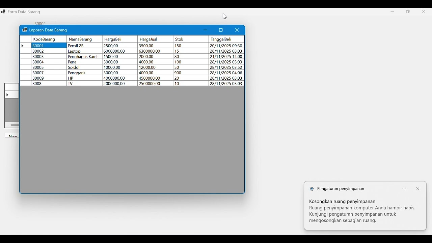This screenshot has height=243, width=432.
Task: Select the "6300000,00" HargaJual cell
Action: pos(155,51)
